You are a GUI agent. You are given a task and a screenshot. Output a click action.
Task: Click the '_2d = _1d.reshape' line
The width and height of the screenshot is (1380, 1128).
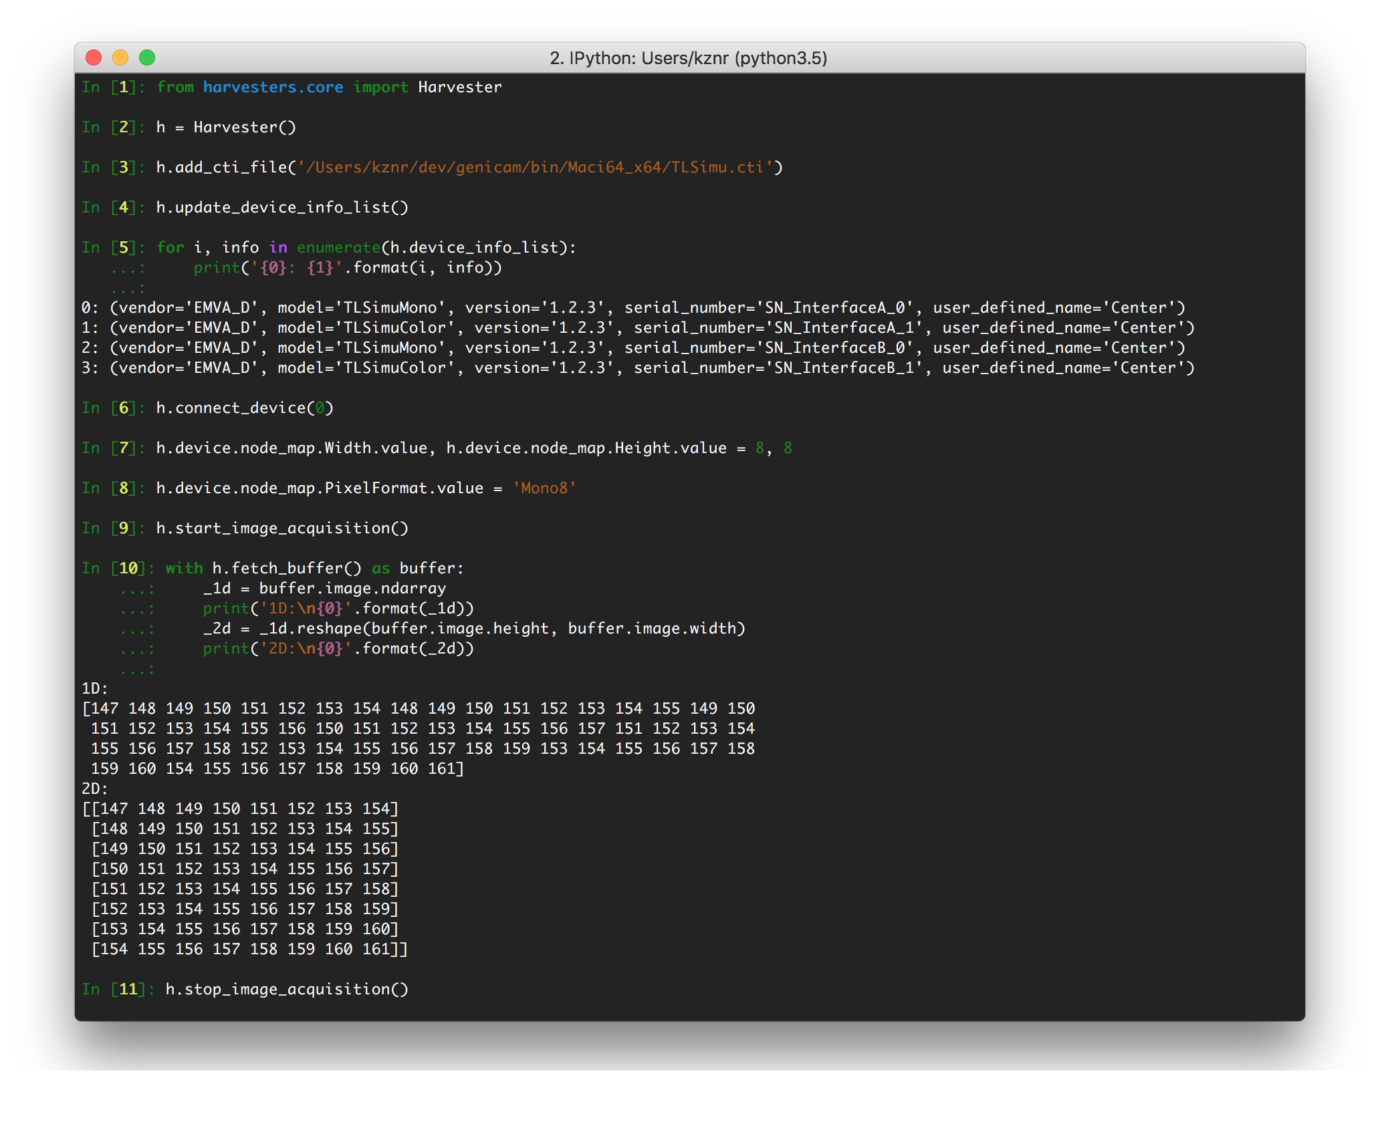474,629
